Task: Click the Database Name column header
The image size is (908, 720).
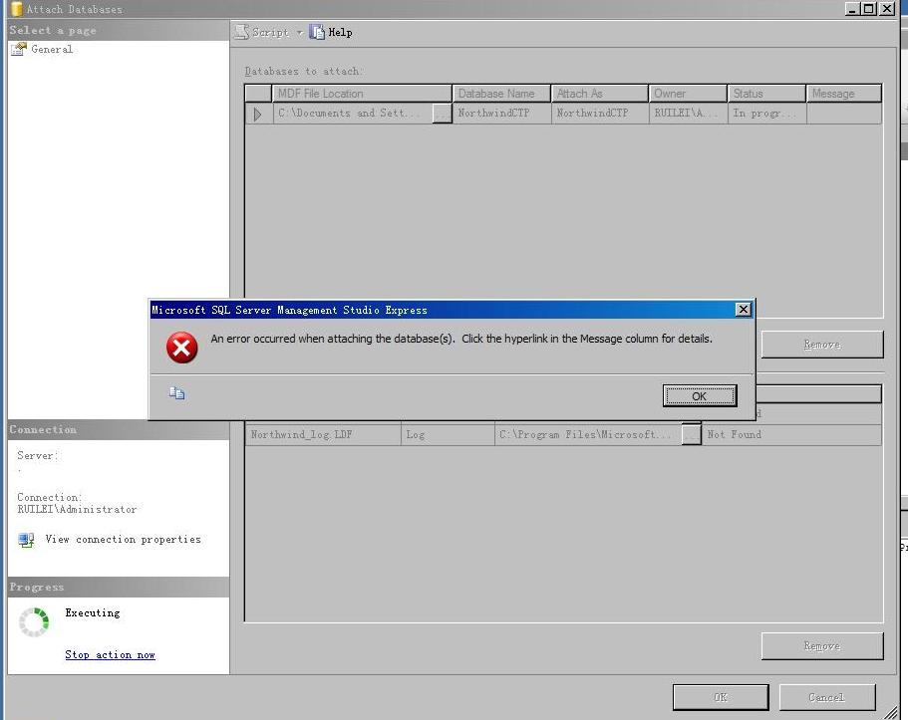Action: click(x=501, y=94)
